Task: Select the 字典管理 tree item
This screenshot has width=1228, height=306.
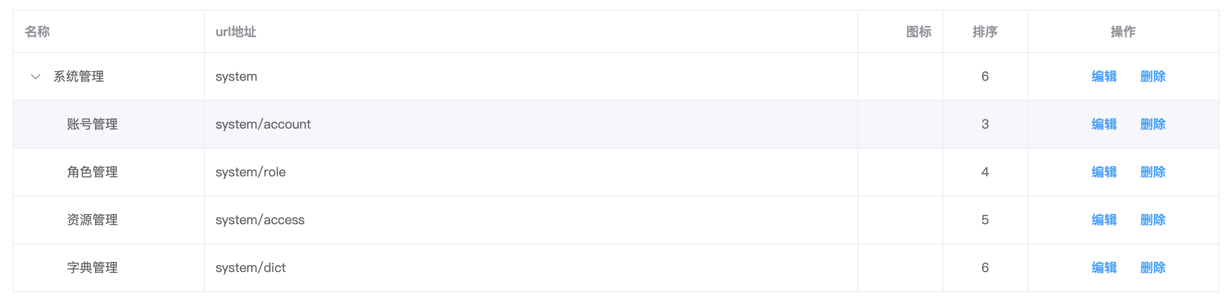Action: [x=92, y=268]
